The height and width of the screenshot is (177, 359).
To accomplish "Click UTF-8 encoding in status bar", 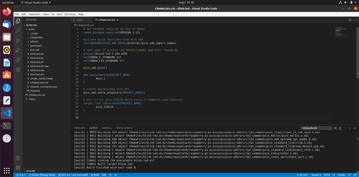I will click(327, 175).
